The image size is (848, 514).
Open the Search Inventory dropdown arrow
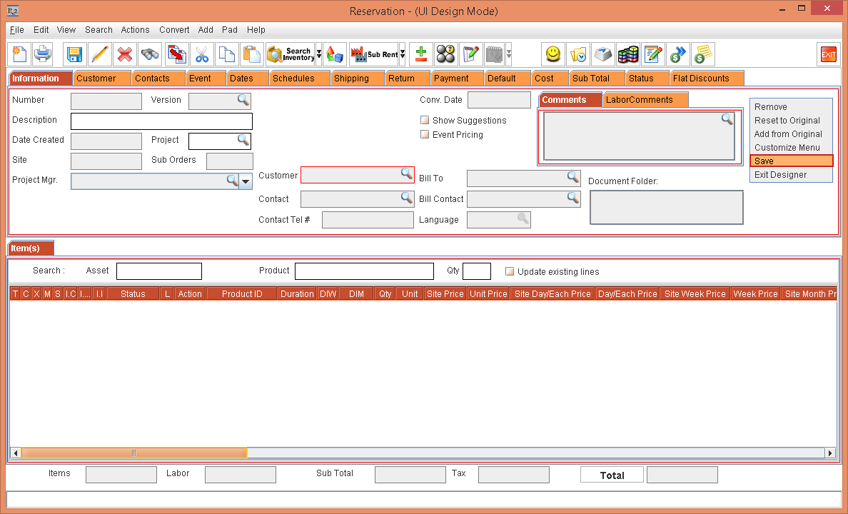coord(319,54)
